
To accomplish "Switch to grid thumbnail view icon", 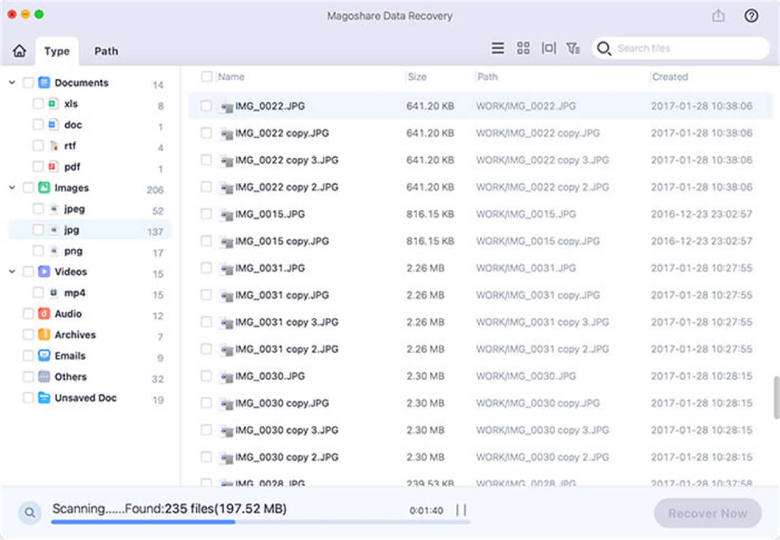I will tap(523, 48).
